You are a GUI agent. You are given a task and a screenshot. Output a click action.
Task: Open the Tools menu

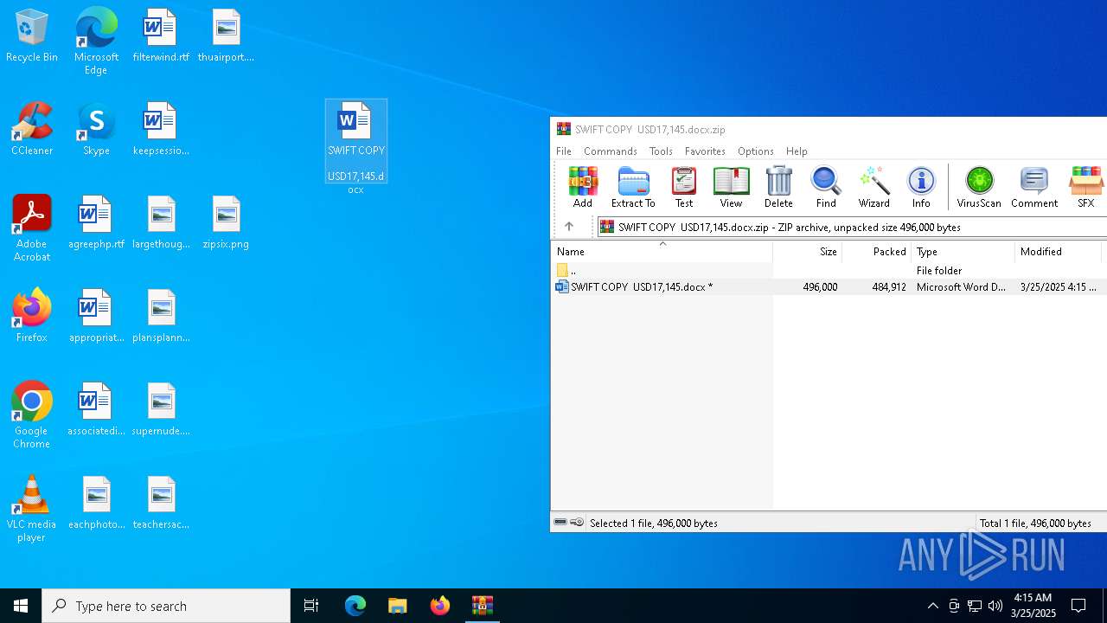coord(661,151)
